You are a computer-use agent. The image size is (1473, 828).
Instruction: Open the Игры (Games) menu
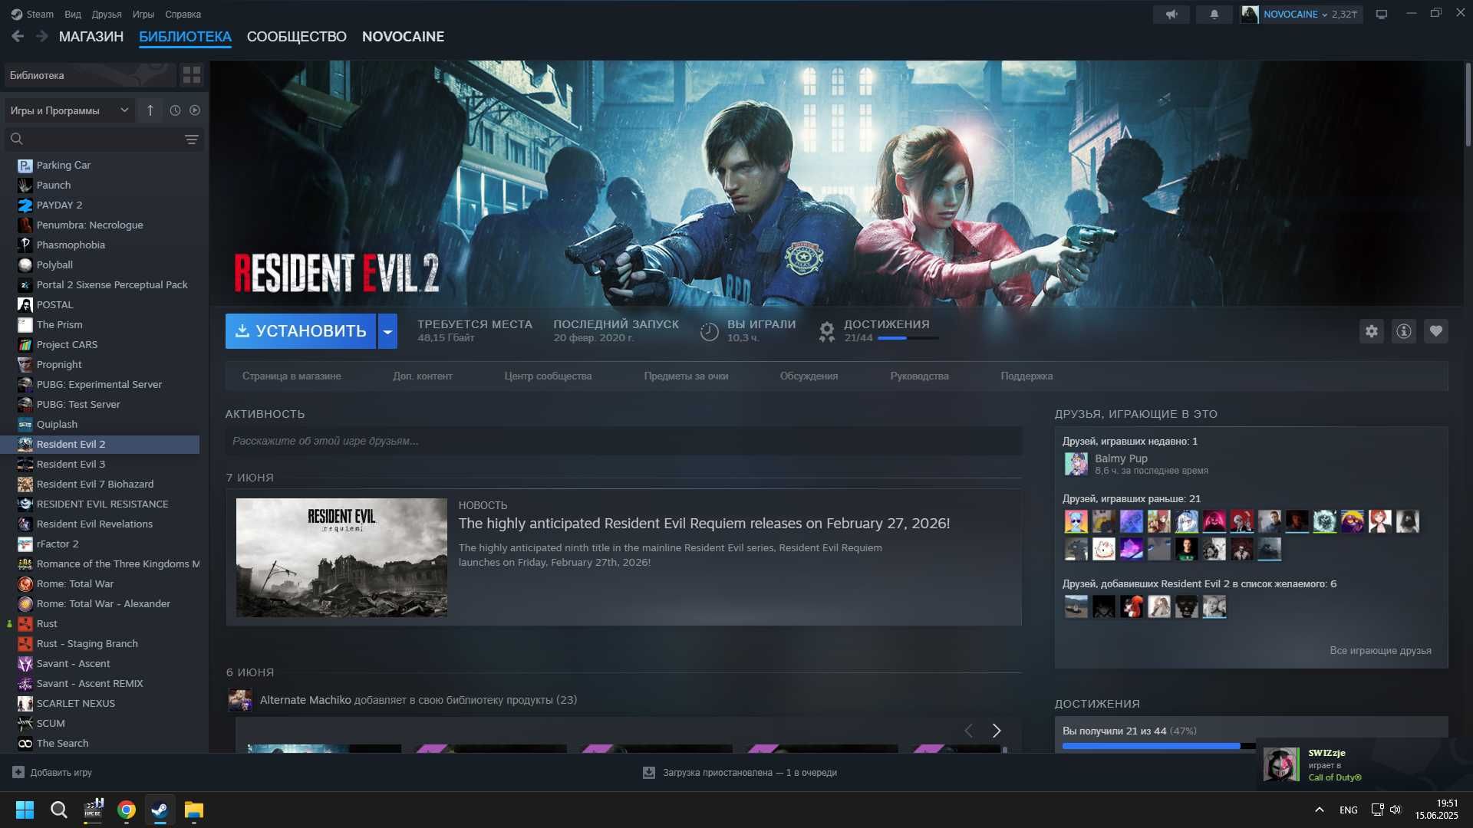[x=143, y=14]
